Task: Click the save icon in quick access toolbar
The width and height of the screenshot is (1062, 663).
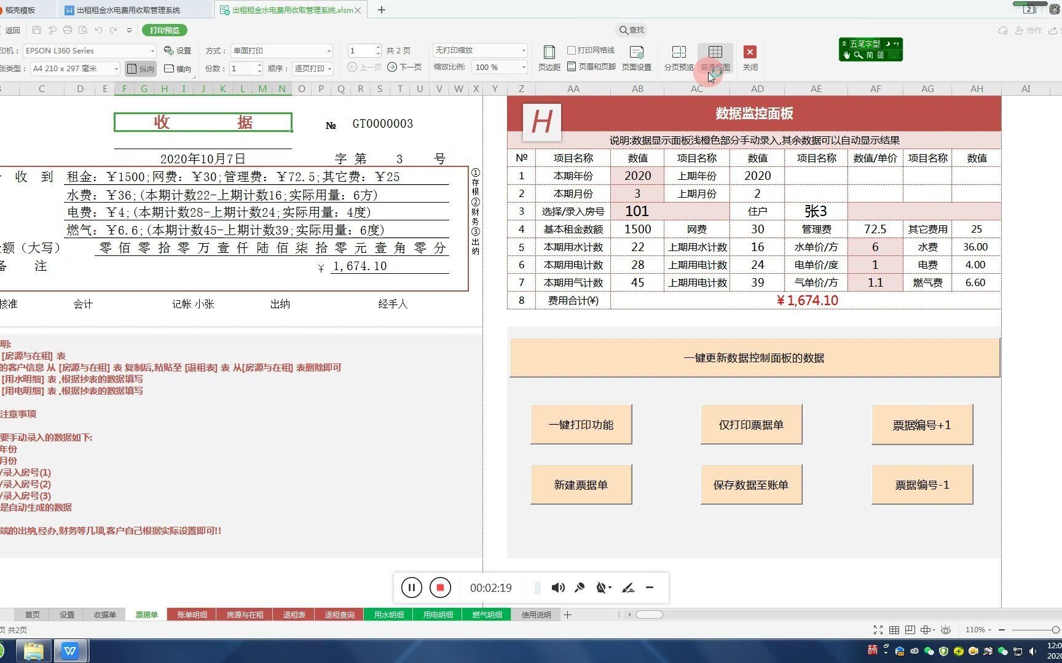Action: [37, 30]
